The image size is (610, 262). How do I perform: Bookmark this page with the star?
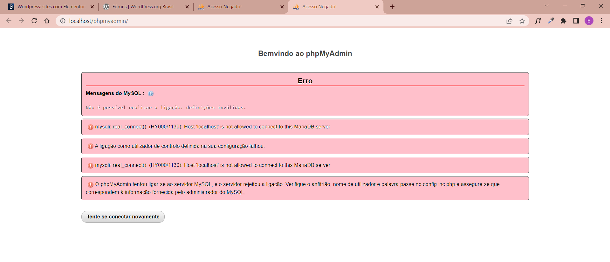[x=522, y=21]
